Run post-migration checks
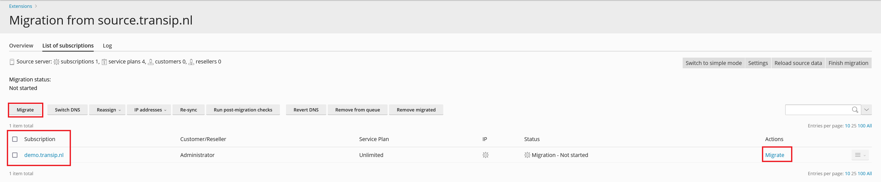 point(243,110)
